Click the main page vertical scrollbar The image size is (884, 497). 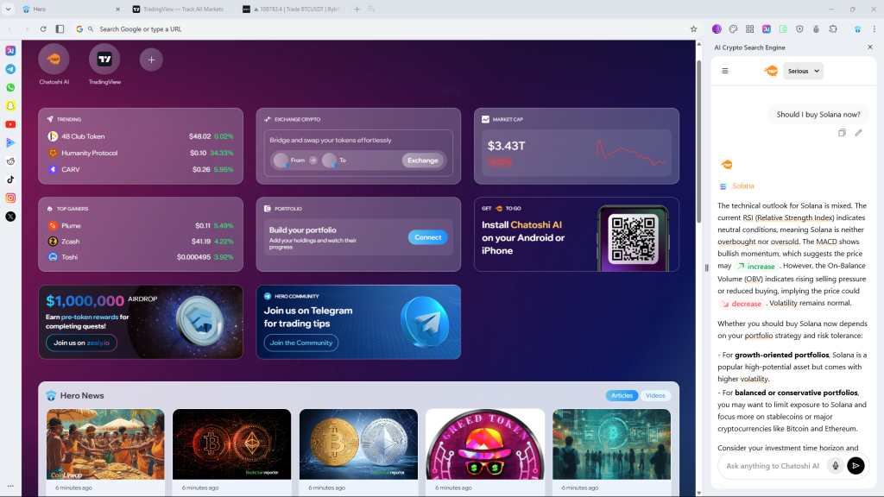[x=699, y=141]
